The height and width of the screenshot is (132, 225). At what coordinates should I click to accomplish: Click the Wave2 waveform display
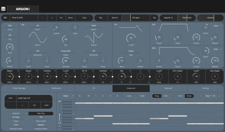pos(94,37)
